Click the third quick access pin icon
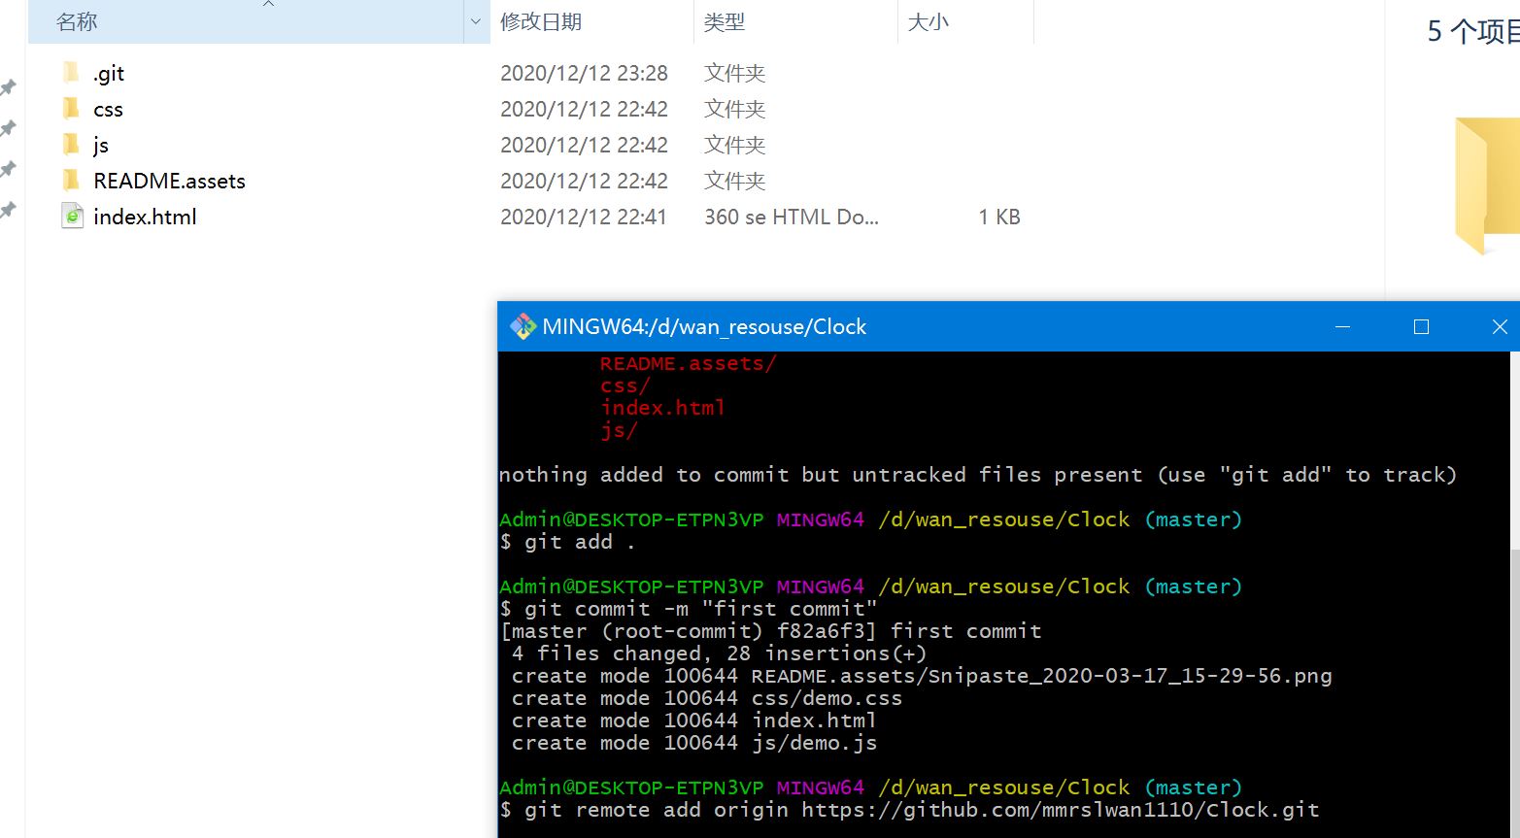 point(8,169)
